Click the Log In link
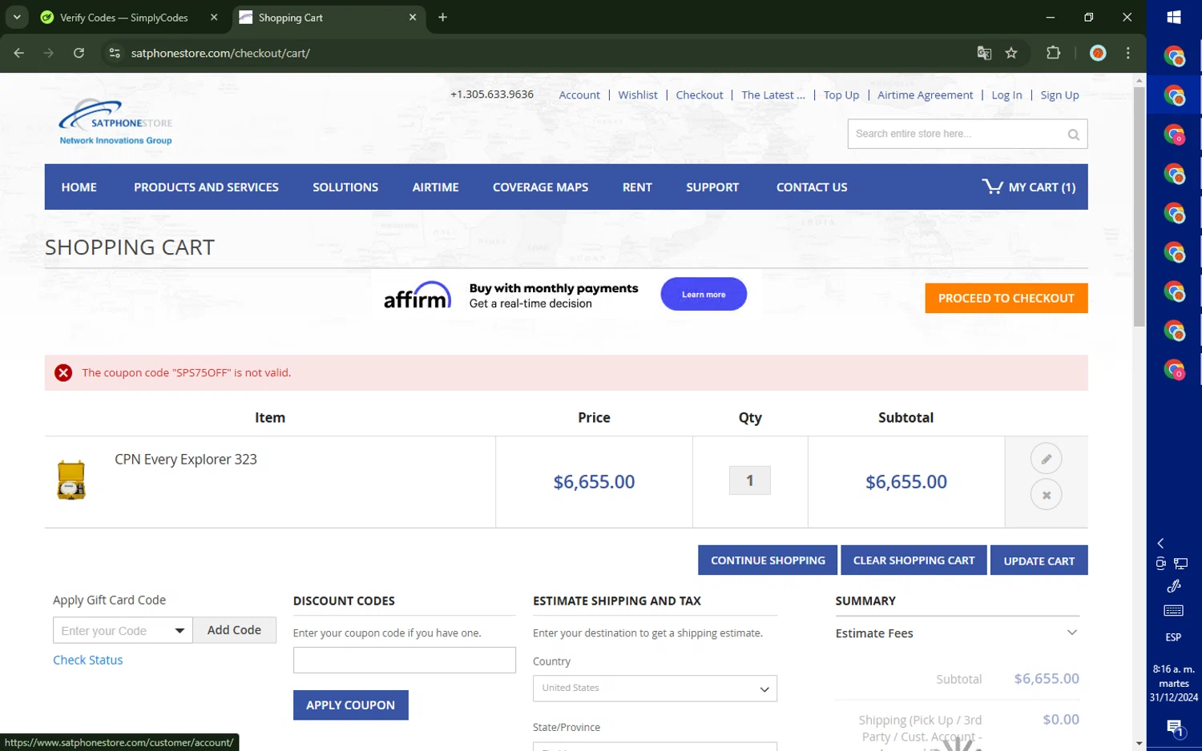The width and height of the screenshot is (1202, 751). point(1006,94)
